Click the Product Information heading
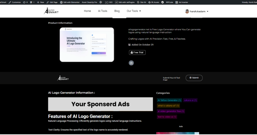 click(60, 23)
